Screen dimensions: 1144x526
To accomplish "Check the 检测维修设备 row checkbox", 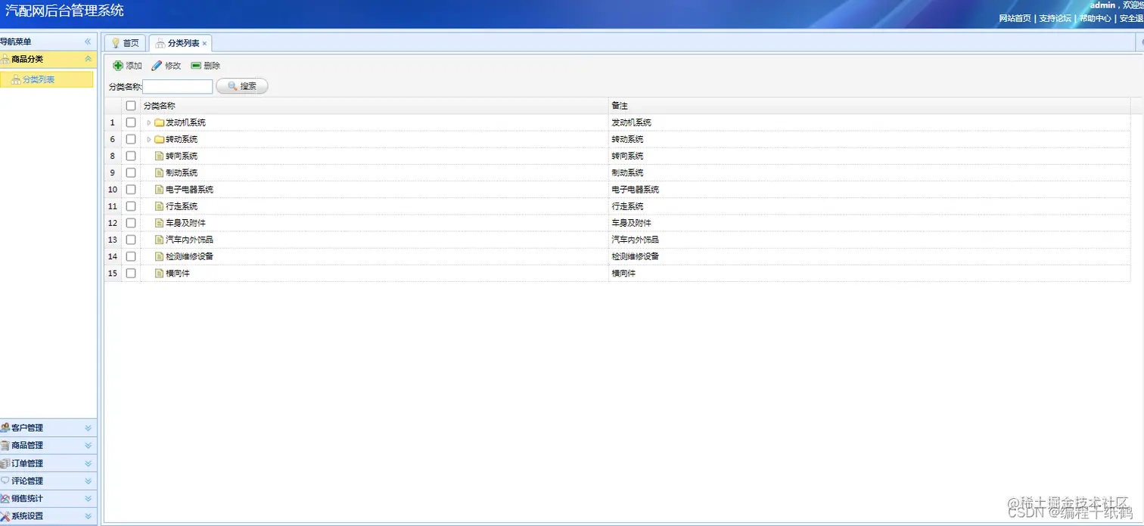I will pos(131,256).
